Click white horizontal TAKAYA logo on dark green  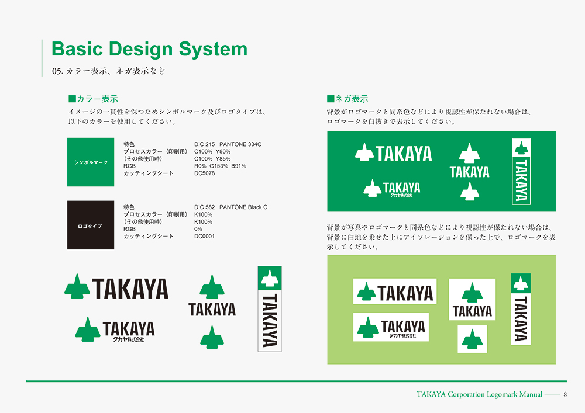click(x=393, y=152)
